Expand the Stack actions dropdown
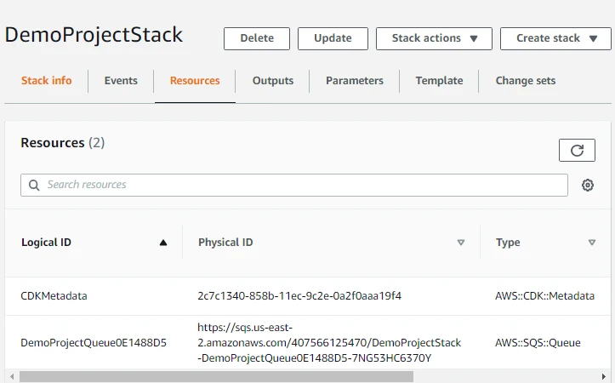This screenshot has height=383, width=615. (433, 38)
